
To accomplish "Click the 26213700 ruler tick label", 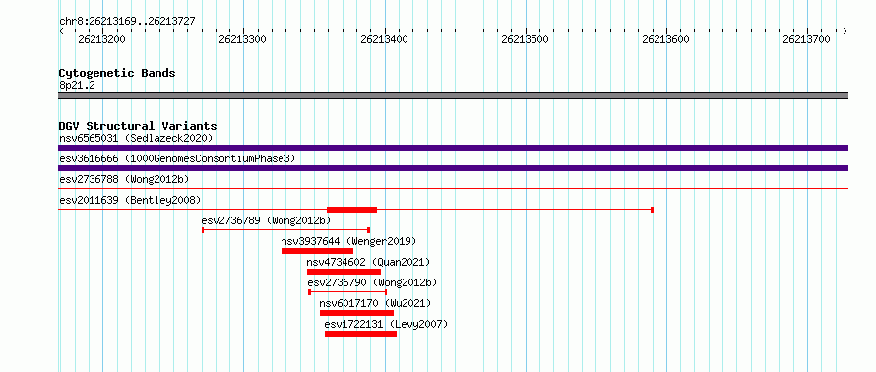I will click(x=806, y=39).
